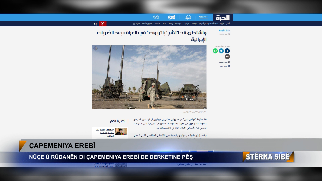Expand article photo to fullscreen
This screenshot has height=181, width=322.
point(96,48)
